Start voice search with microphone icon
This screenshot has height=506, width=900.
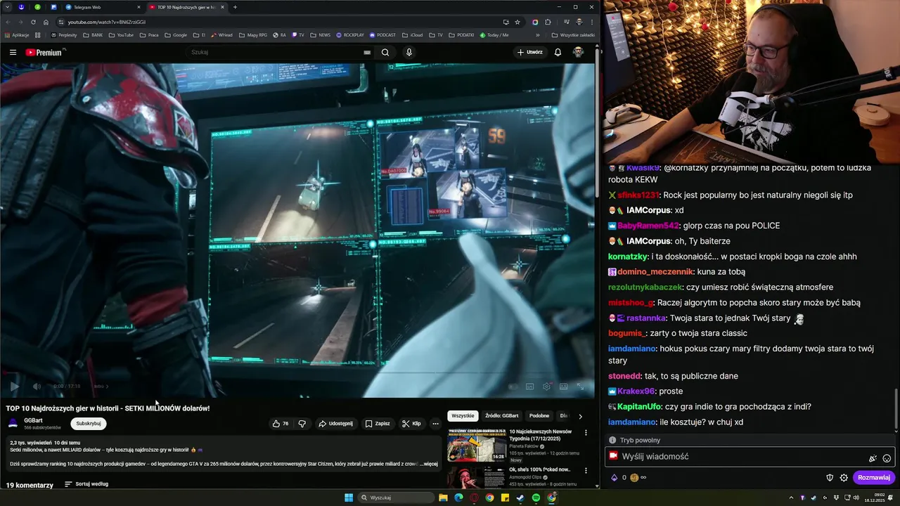tap(409, 52)
